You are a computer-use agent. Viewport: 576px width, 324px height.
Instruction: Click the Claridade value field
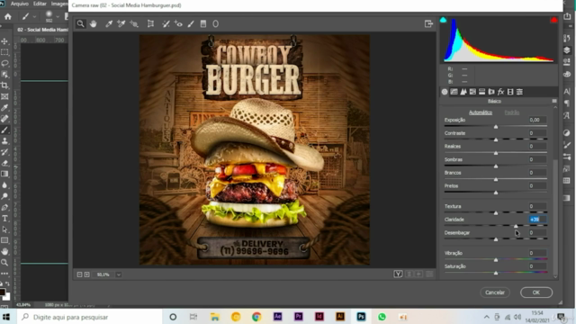537,220
